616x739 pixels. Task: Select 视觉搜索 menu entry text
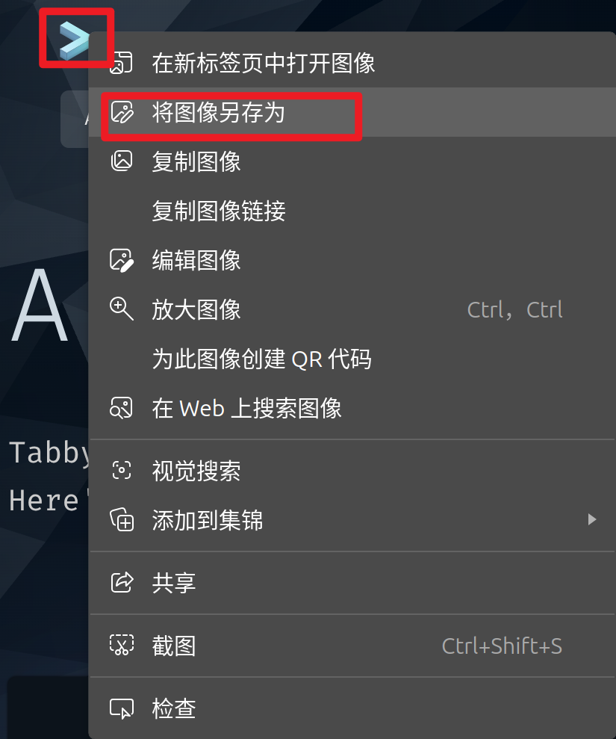point(196,471)
